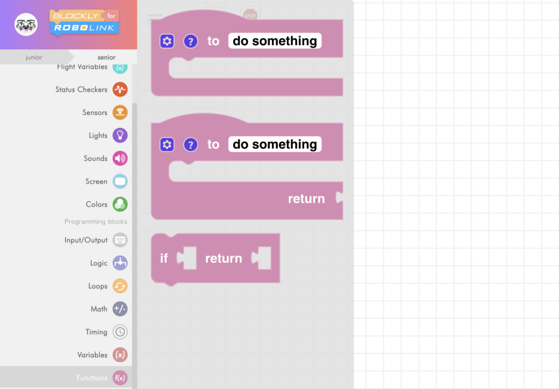Viewport: 559px width, 389px height.
Task: Click 'Programming blocks' section heading
Action: coord(96,221)
